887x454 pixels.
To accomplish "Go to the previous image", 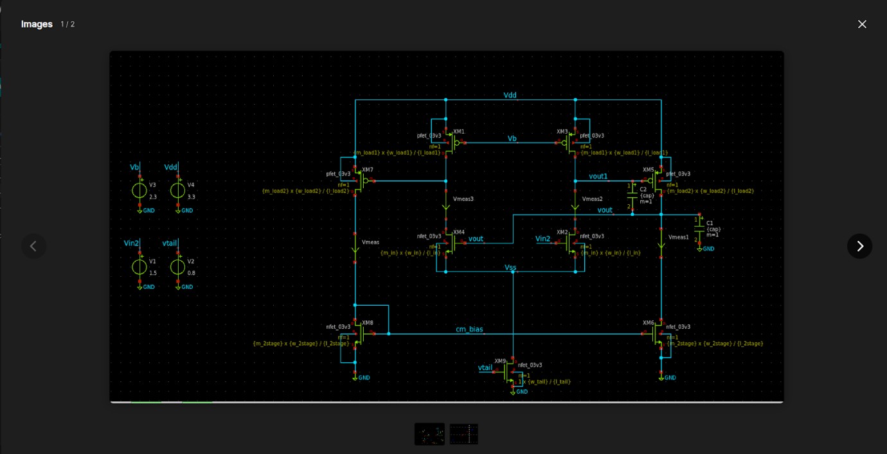I will pos(33,246).
